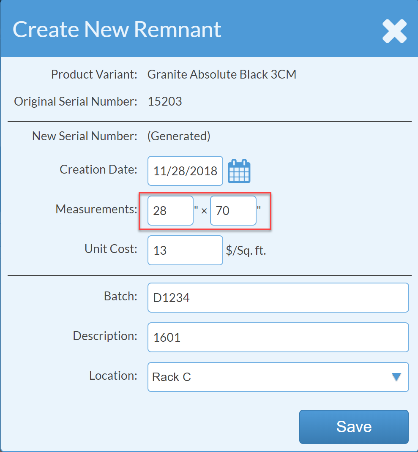The image size is (418, 452).
Task: Click the Measurements label
Action: (x=96, y=209)
